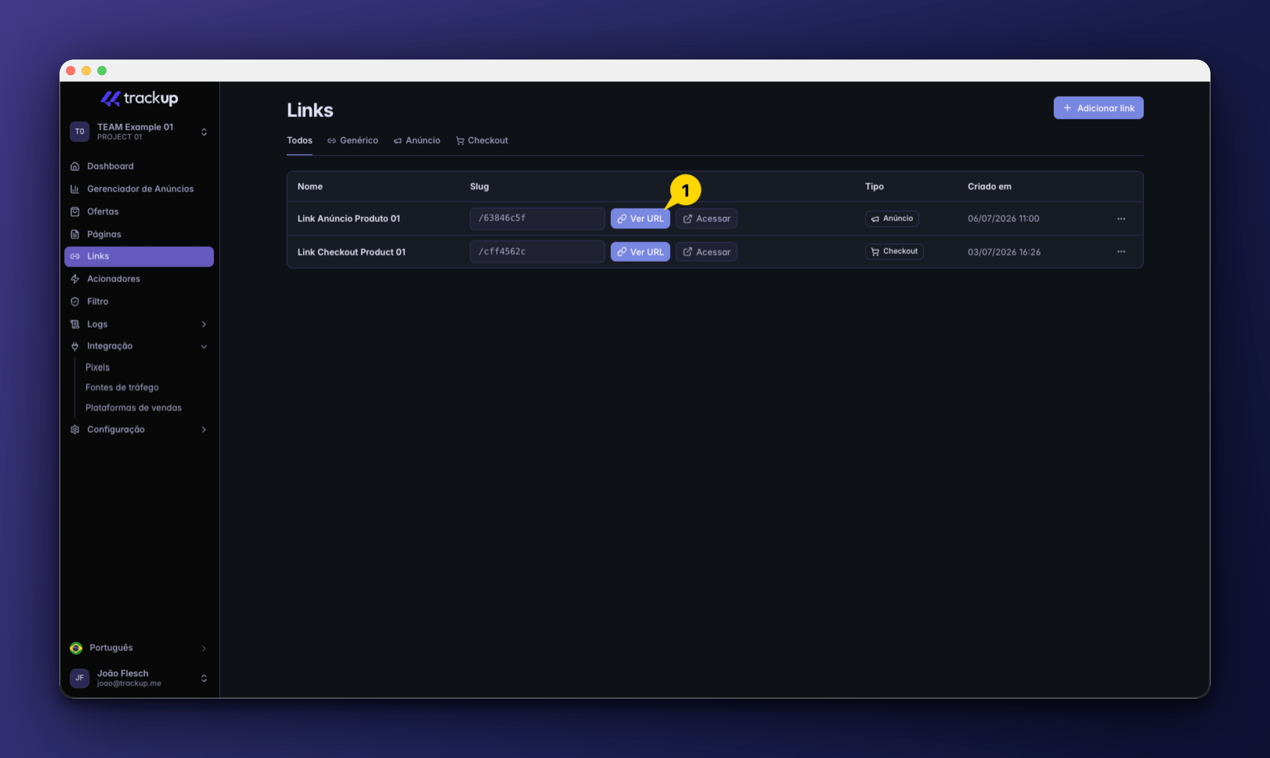Image resolution: width=1270 pixels, height=758 pixels.
Task: Open Plataformas de vendas
Action: coord(133,408)
